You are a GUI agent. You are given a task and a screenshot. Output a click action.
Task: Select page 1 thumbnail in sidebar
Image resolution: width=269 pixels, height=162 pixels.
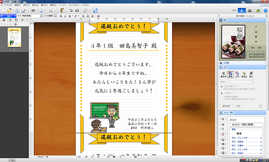click(14, 37)
